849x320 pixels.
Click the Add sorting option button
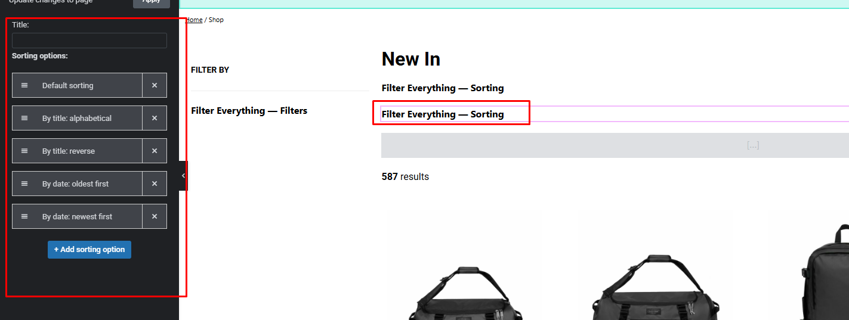89,250
